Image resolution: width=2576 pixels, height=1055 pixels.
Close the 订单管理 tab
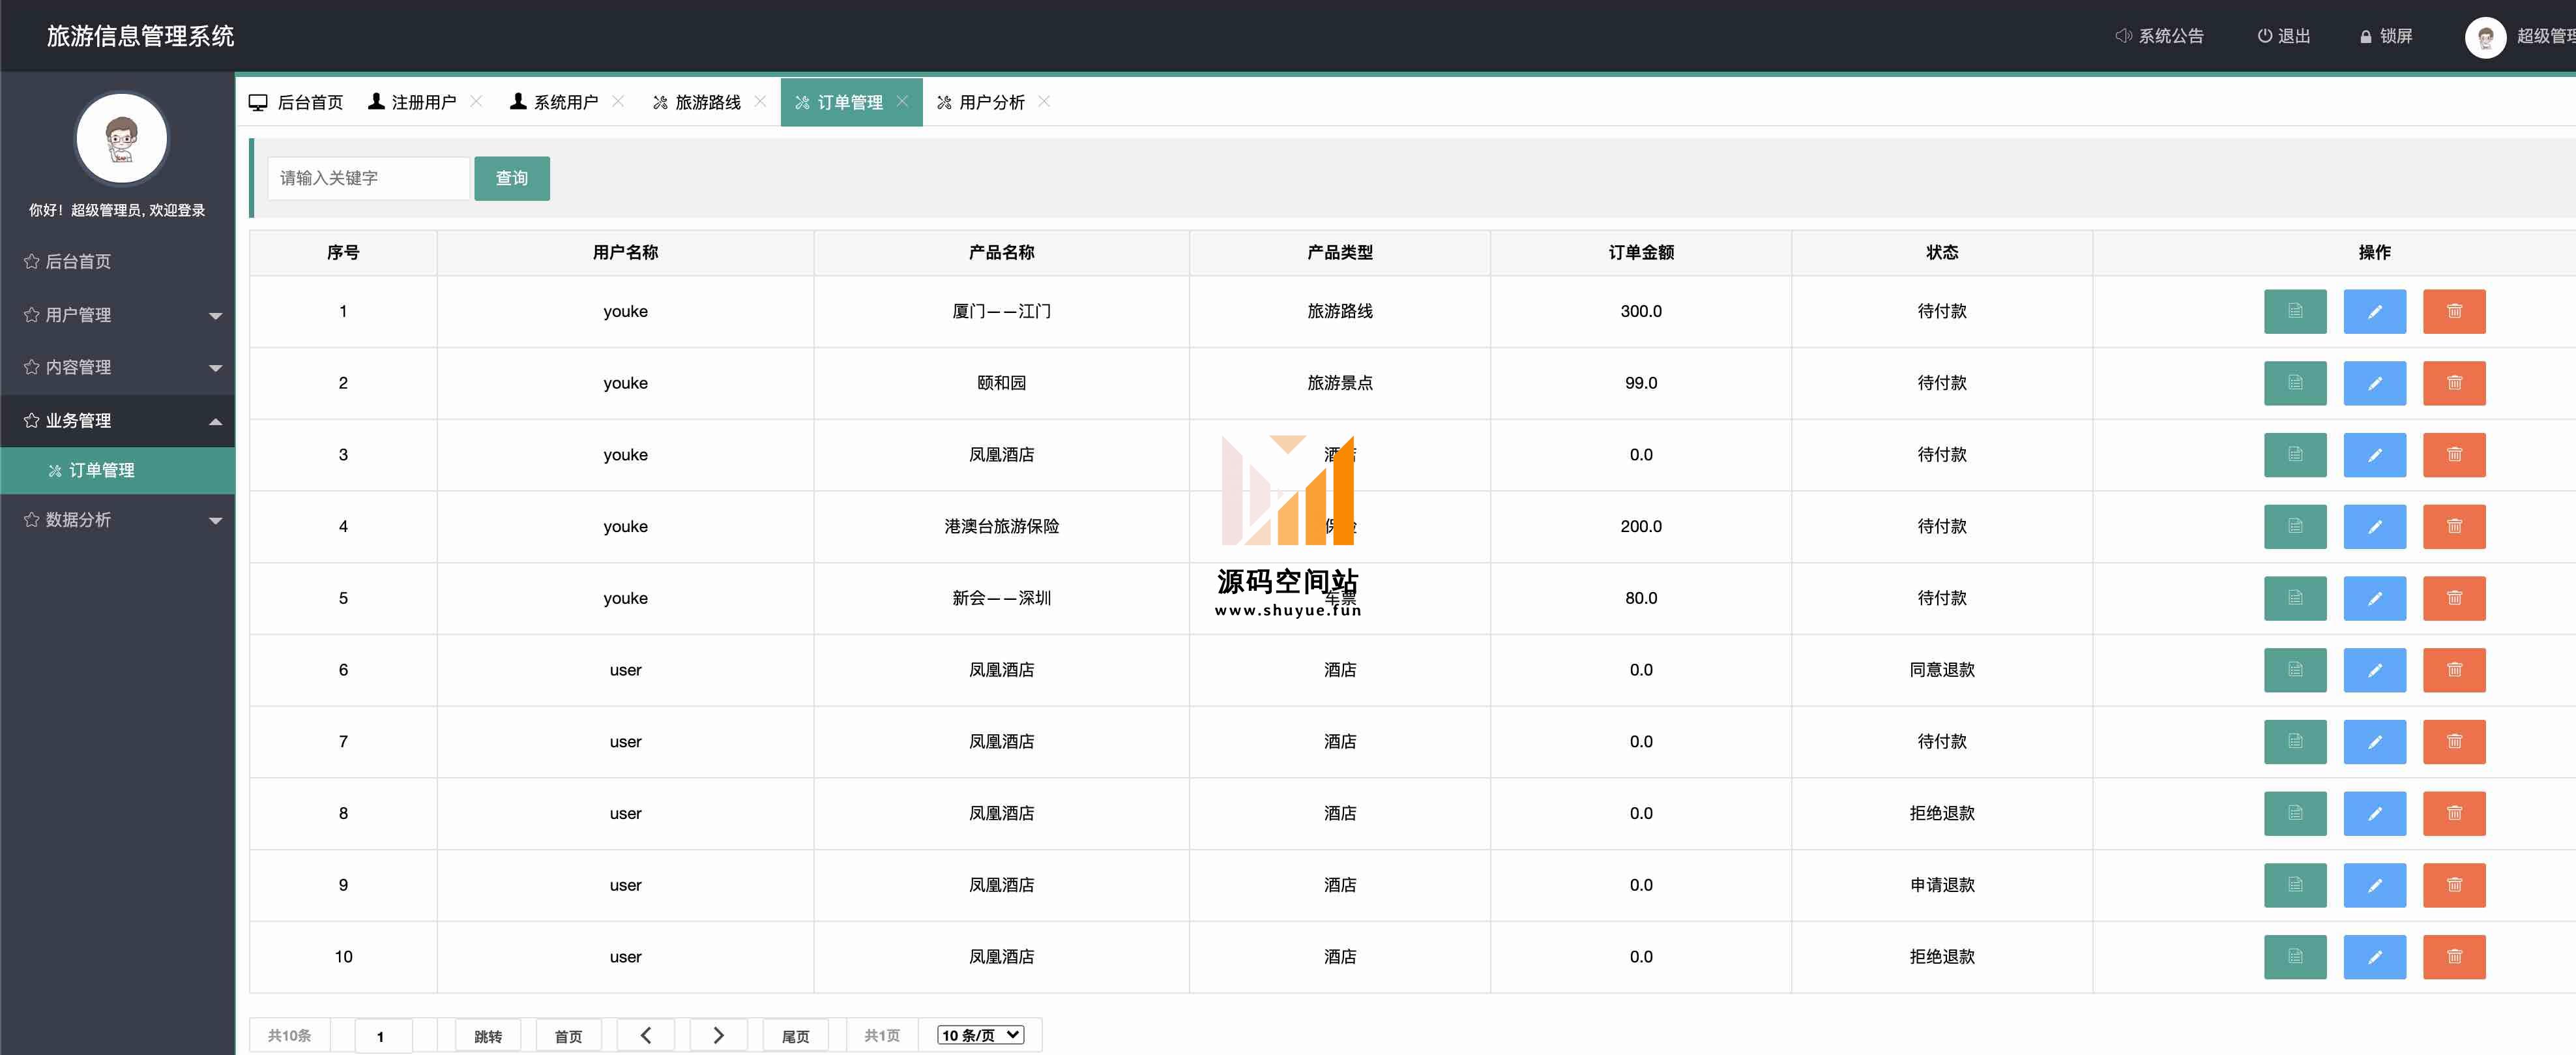[x=902, y=101]
